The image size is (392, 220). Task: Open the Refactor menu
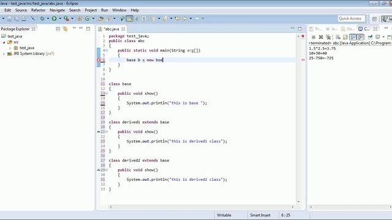(38, 10)
